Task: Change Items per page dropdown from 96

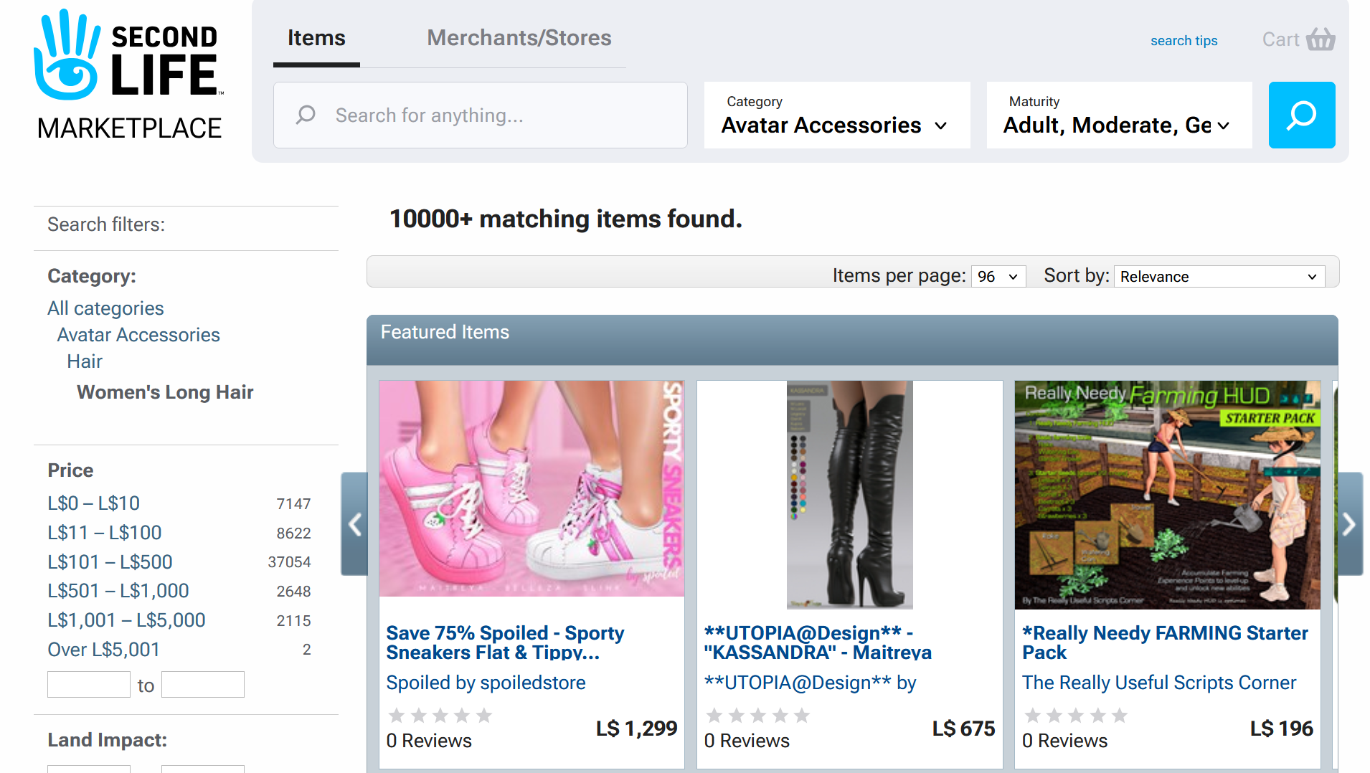Action: click(x=998, y=277)
